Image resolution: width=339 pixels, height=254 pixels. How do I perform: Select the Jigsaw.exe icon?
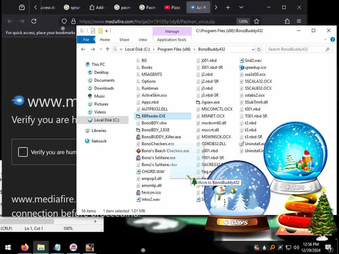pos(198,102)
